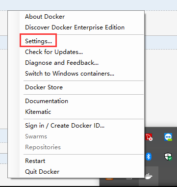The width and height of the screenshot is (177, 187).
Task: Click the TeamViewer tray icon
Action: point(168,137)
